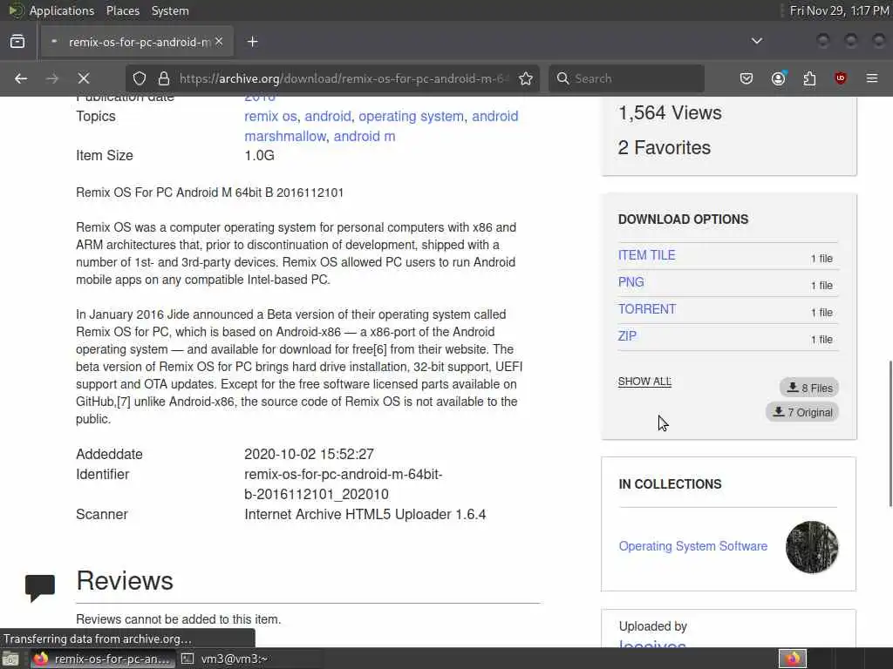The width and height of the screenshot is (893, 669).
Task: Open ZIP download option
Action: pyautogui.click(x=627, y=336)
